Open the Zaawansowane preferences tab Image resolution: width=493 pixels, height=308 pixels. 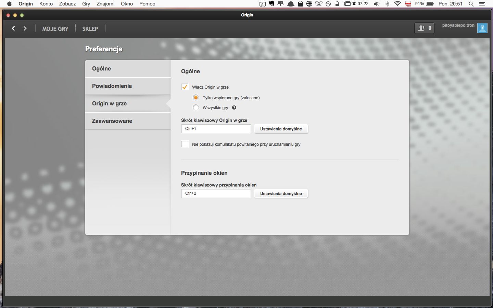[x=128, y=121]
